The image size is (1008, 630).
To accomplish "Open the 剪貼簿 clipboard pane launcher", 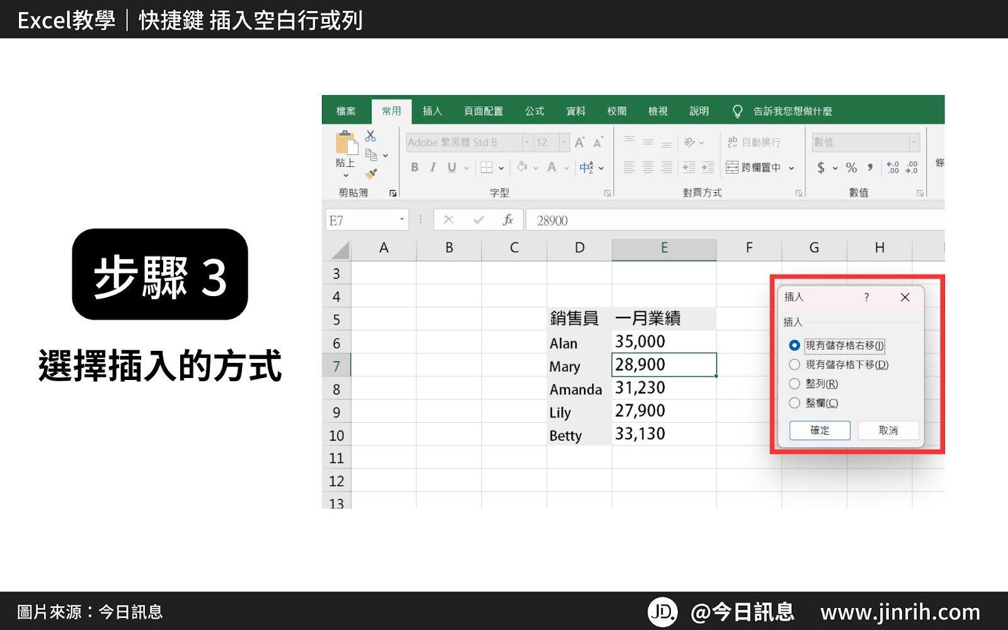I will pyautogui.click(x=392, y=193).
